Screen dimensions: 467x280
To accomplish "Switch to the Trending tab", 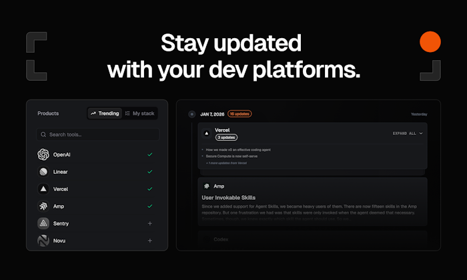I will [105, 114].
